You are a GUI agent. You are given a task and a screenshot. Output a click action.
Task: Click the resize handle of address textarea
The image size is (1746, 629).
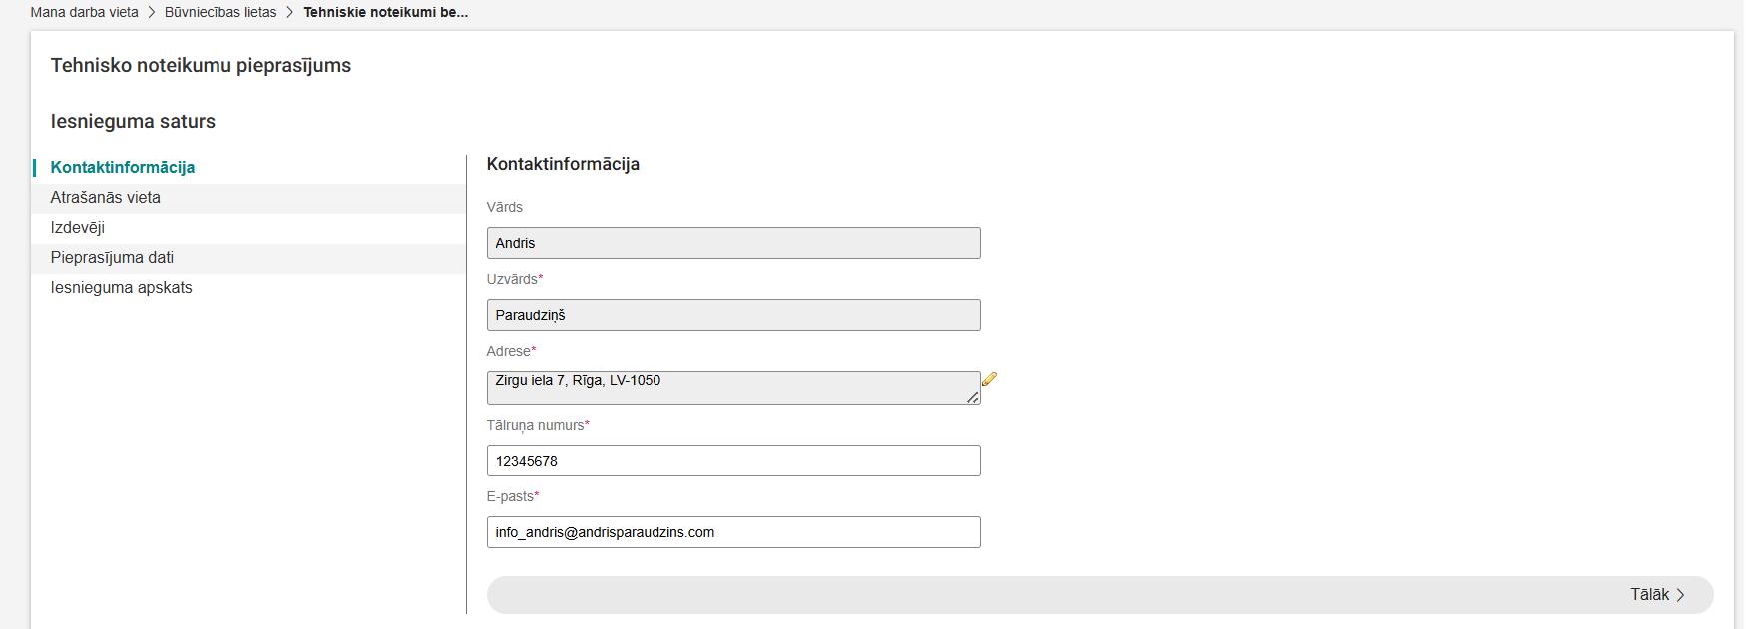(x=972, y=397)
